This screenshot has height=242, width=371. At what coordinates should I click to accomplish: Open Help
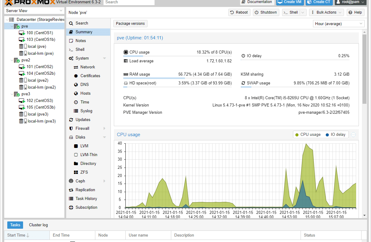(x=355, y=12)
